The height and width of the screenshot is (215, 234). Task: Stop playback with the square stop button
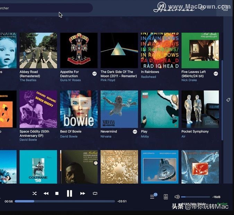[x=57, y=193]
